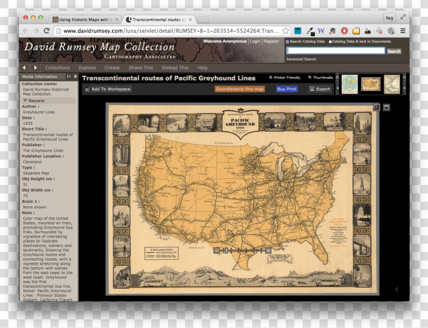Click the Search button
Screen dimensions: 428x328
393,51
